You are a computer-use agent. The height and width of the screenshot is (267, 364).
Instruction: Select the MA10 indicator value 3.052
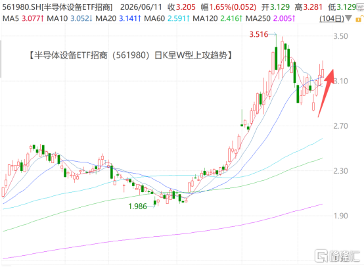81,18
